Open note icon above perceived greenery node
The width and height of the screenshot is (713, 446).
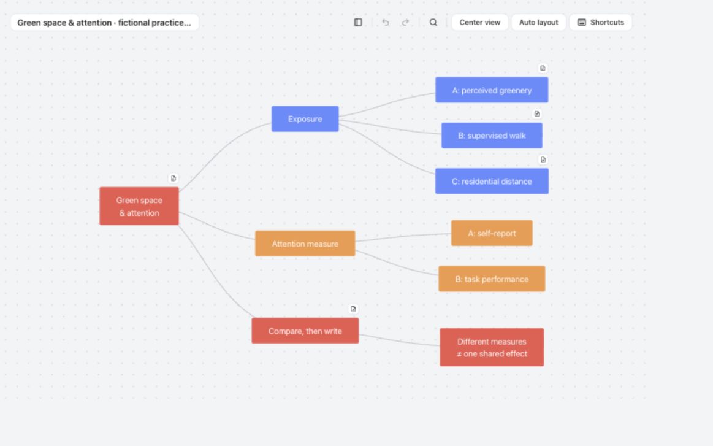click(x=543, y=68)
